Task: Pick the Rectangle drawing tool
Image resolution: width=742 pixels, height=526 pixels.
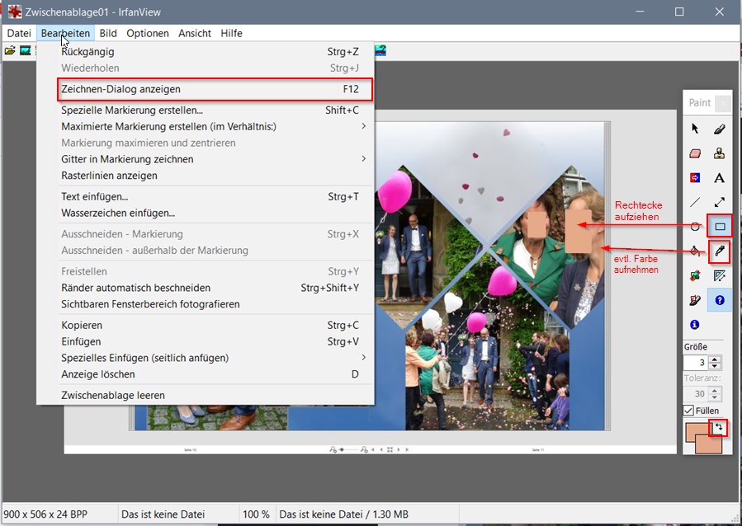Action: [719, 226]
